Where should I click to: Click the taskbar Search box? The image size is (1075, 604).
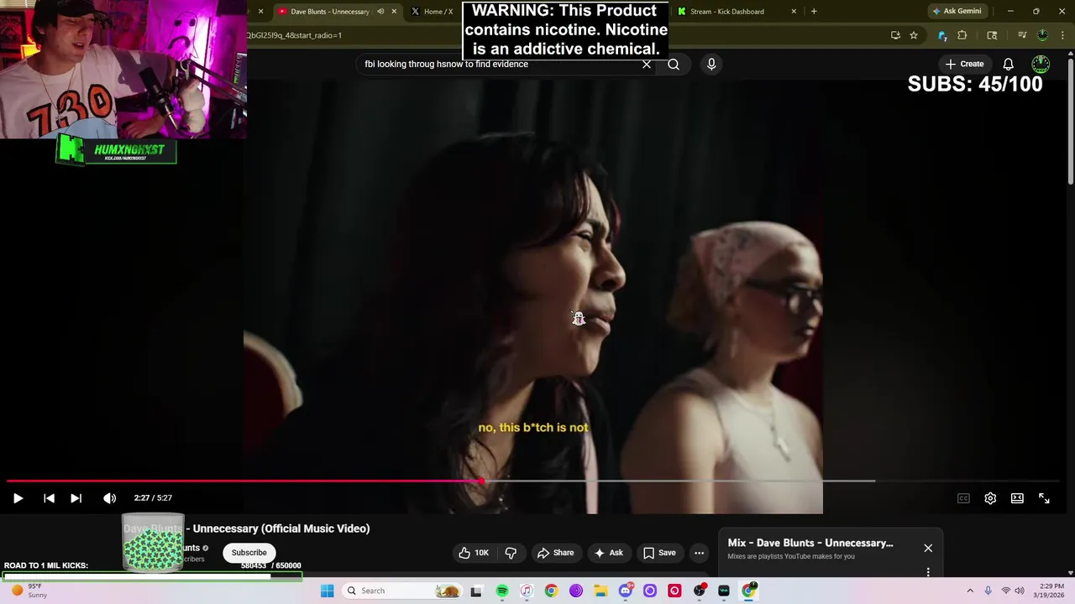[x=403, y=591]
